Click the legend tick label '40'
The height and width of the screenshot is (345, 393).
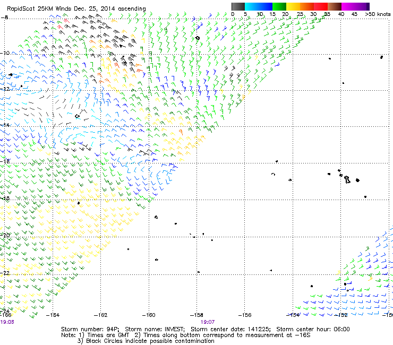(341, 14)
